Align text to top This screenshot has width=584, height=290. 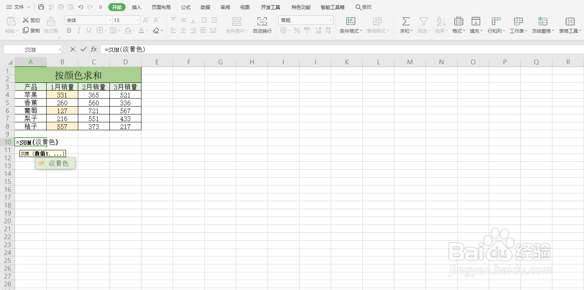pyautogui.click(x=173, y=20)
